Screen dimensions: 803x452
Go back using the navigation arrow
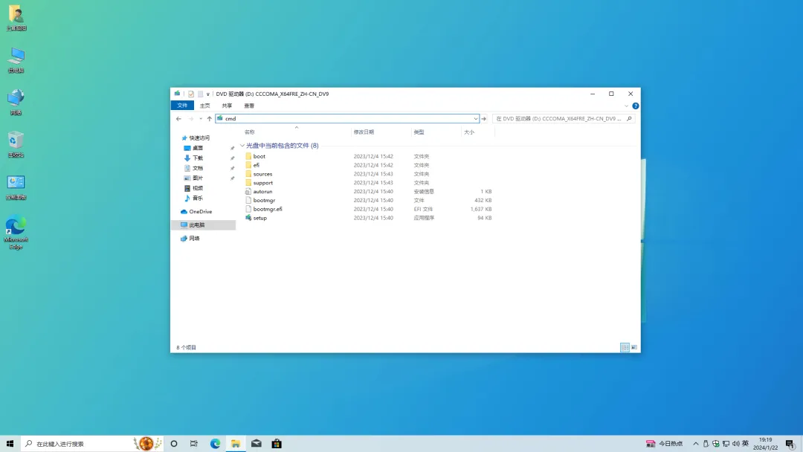tap(178, 118)
